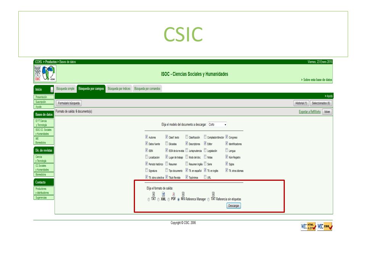Select the XML output format radio

[x=159, y=199]
